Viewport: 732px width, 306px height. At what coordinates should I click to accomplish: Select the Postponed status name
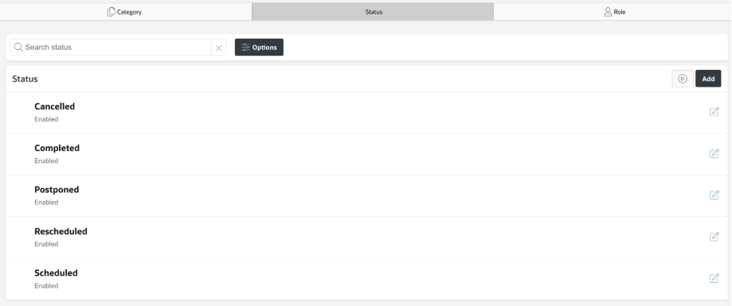[x=57, y=190]
